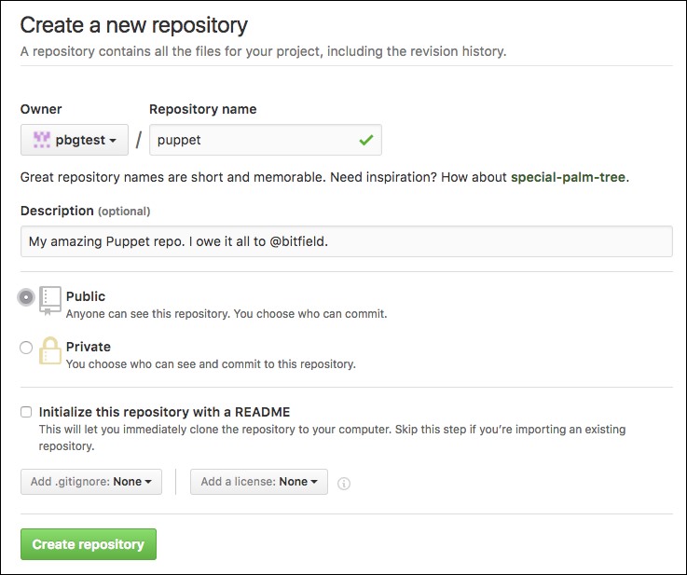Select the Private radio button

26,348
